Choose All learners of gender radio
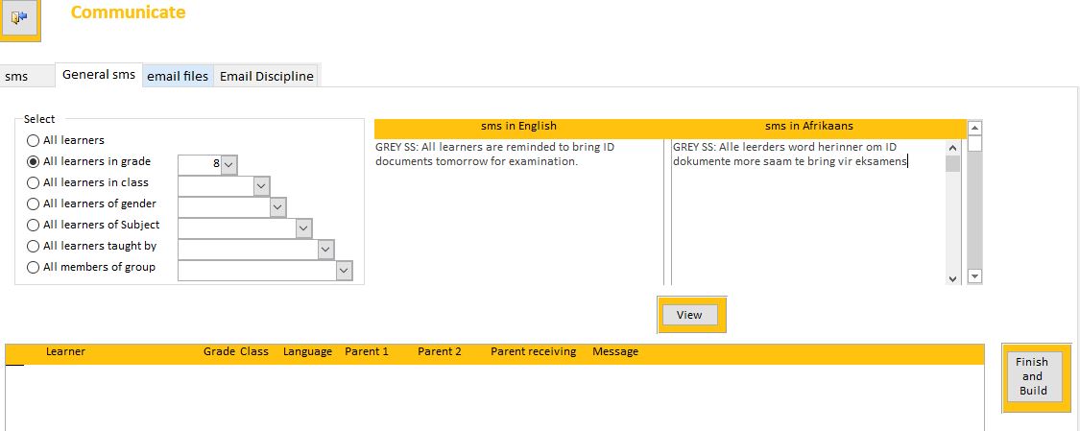Viewport: 1080px width, 431px height. 34,204
